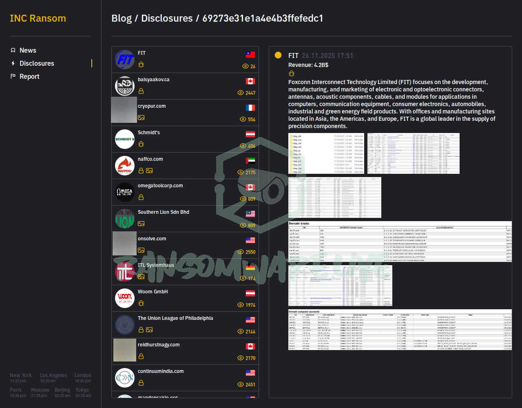The image size is (522, 408).
Task: Click the yellow status dot beside FIT heading
Action: click(x=278, y=55)
